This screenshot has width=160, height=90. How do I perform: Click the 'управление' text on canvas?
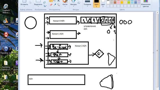click(90, 26)
